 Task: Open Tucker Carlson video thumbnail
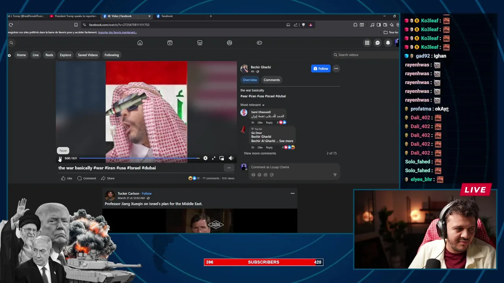pyautogui.click(x=200, y=221)
